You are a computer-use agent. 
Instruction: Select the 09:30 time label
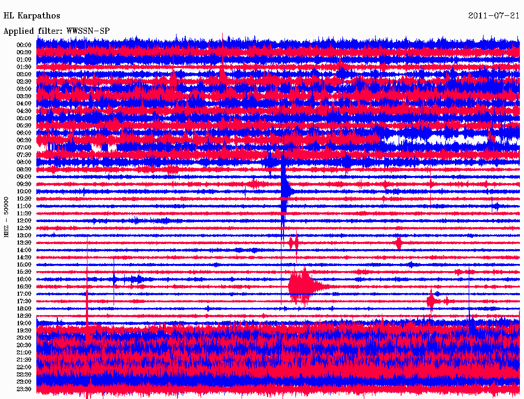(24, 184)
